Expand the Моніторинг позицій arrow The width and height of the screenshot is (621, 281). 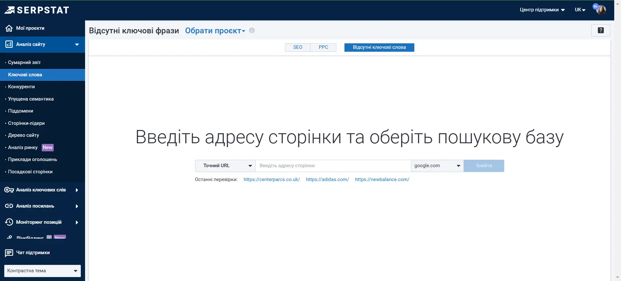click(x=77, y=222)
